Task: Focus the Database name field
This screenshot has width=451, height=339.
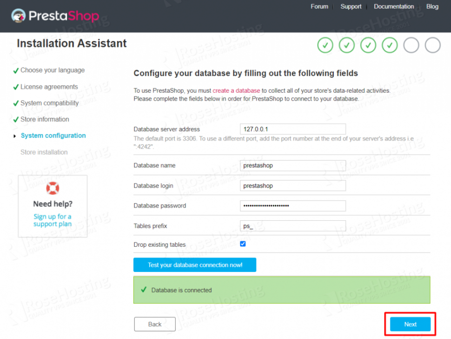Action: pos(293,165)
